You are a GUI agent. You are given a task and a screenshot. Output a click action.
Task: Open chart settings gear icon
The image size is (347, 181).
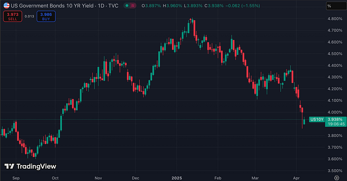coord(337,178)
